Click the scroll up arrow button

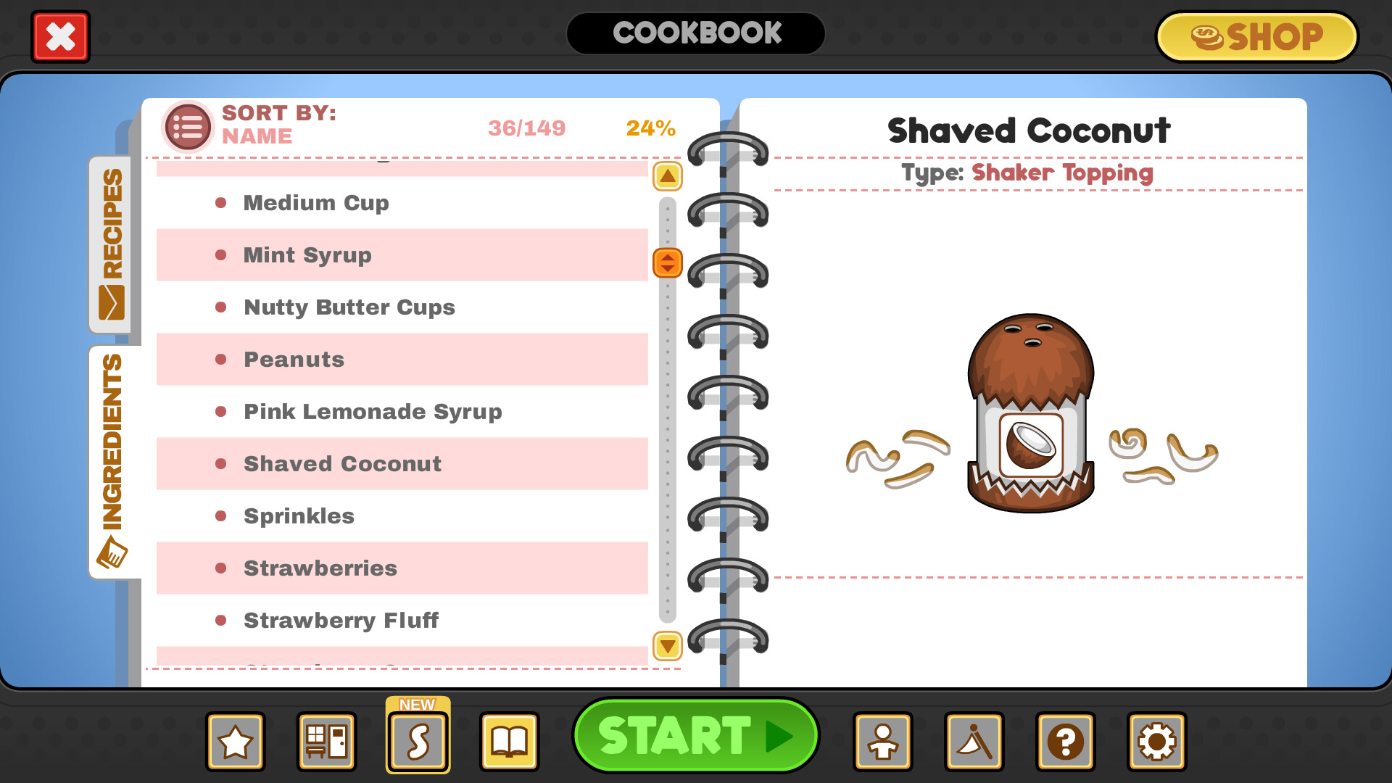point(666,175)
